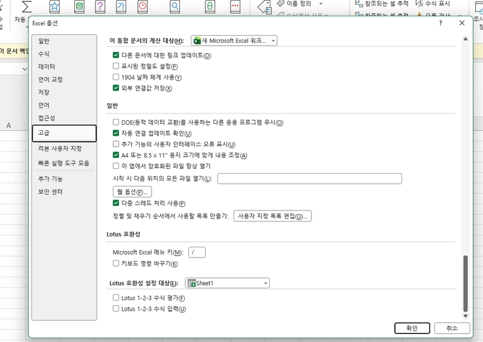Click the options vertical scrollbar thumb
This screenshot has height=342, width=483.
[x=465, y=283]
